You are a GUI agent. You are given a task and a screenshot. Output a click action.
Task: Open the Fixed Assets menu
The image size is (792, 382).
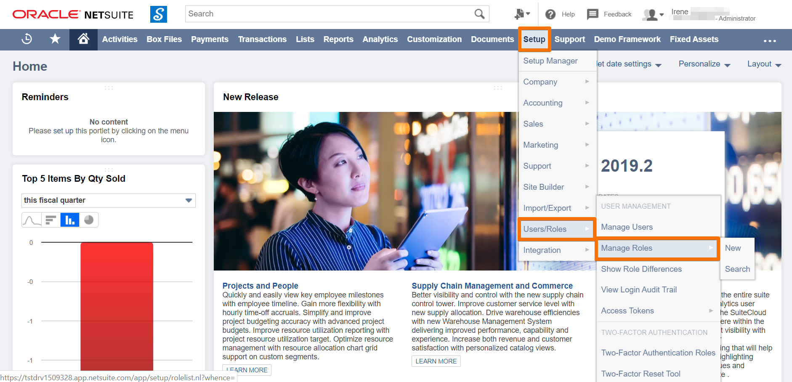(694, 40)
